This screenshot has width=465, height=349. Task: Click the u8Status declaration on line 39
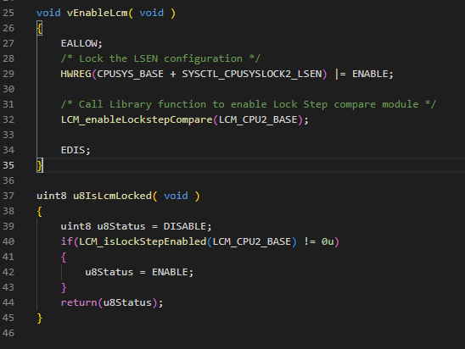[121, 226]
